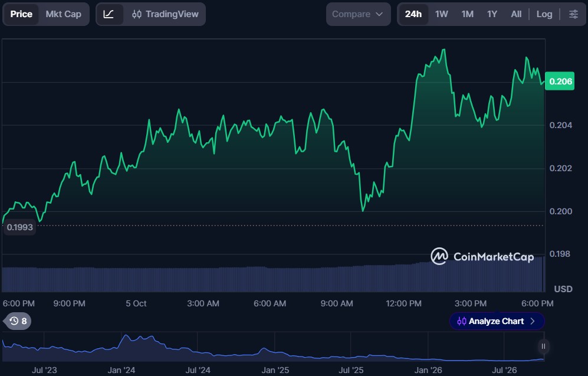Viewport: 588px width, 376px height.
Task: Select the 1Y time range
Action: click(x=492, y=14)
